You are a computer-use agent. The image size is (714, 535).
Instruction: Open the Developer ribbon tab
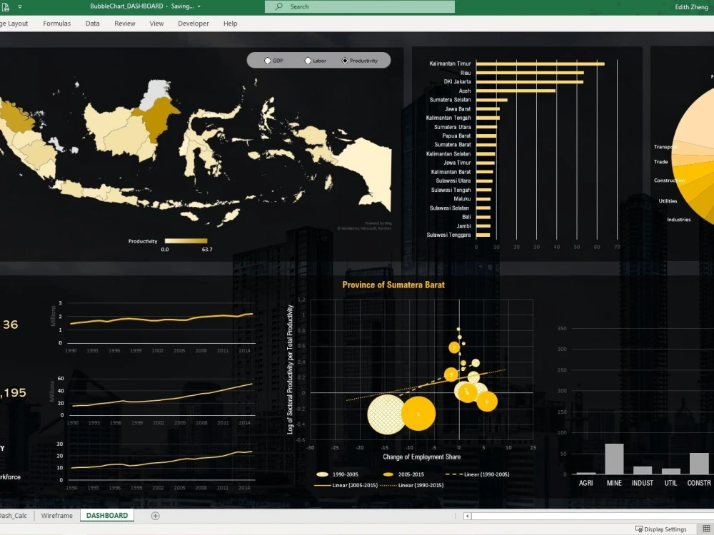pos(193,23)
